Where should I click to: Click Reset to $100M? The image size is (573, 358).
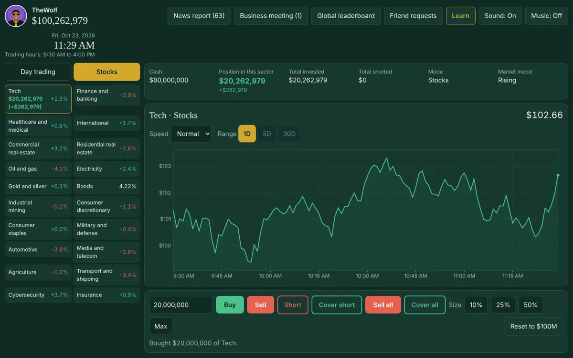coord(534,326)
